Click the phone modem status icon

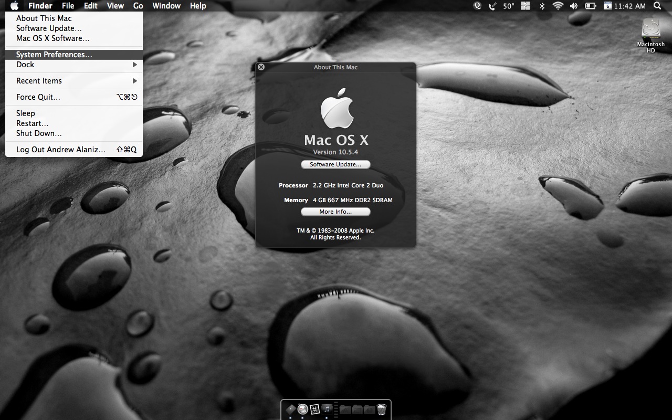coord(492,6)
